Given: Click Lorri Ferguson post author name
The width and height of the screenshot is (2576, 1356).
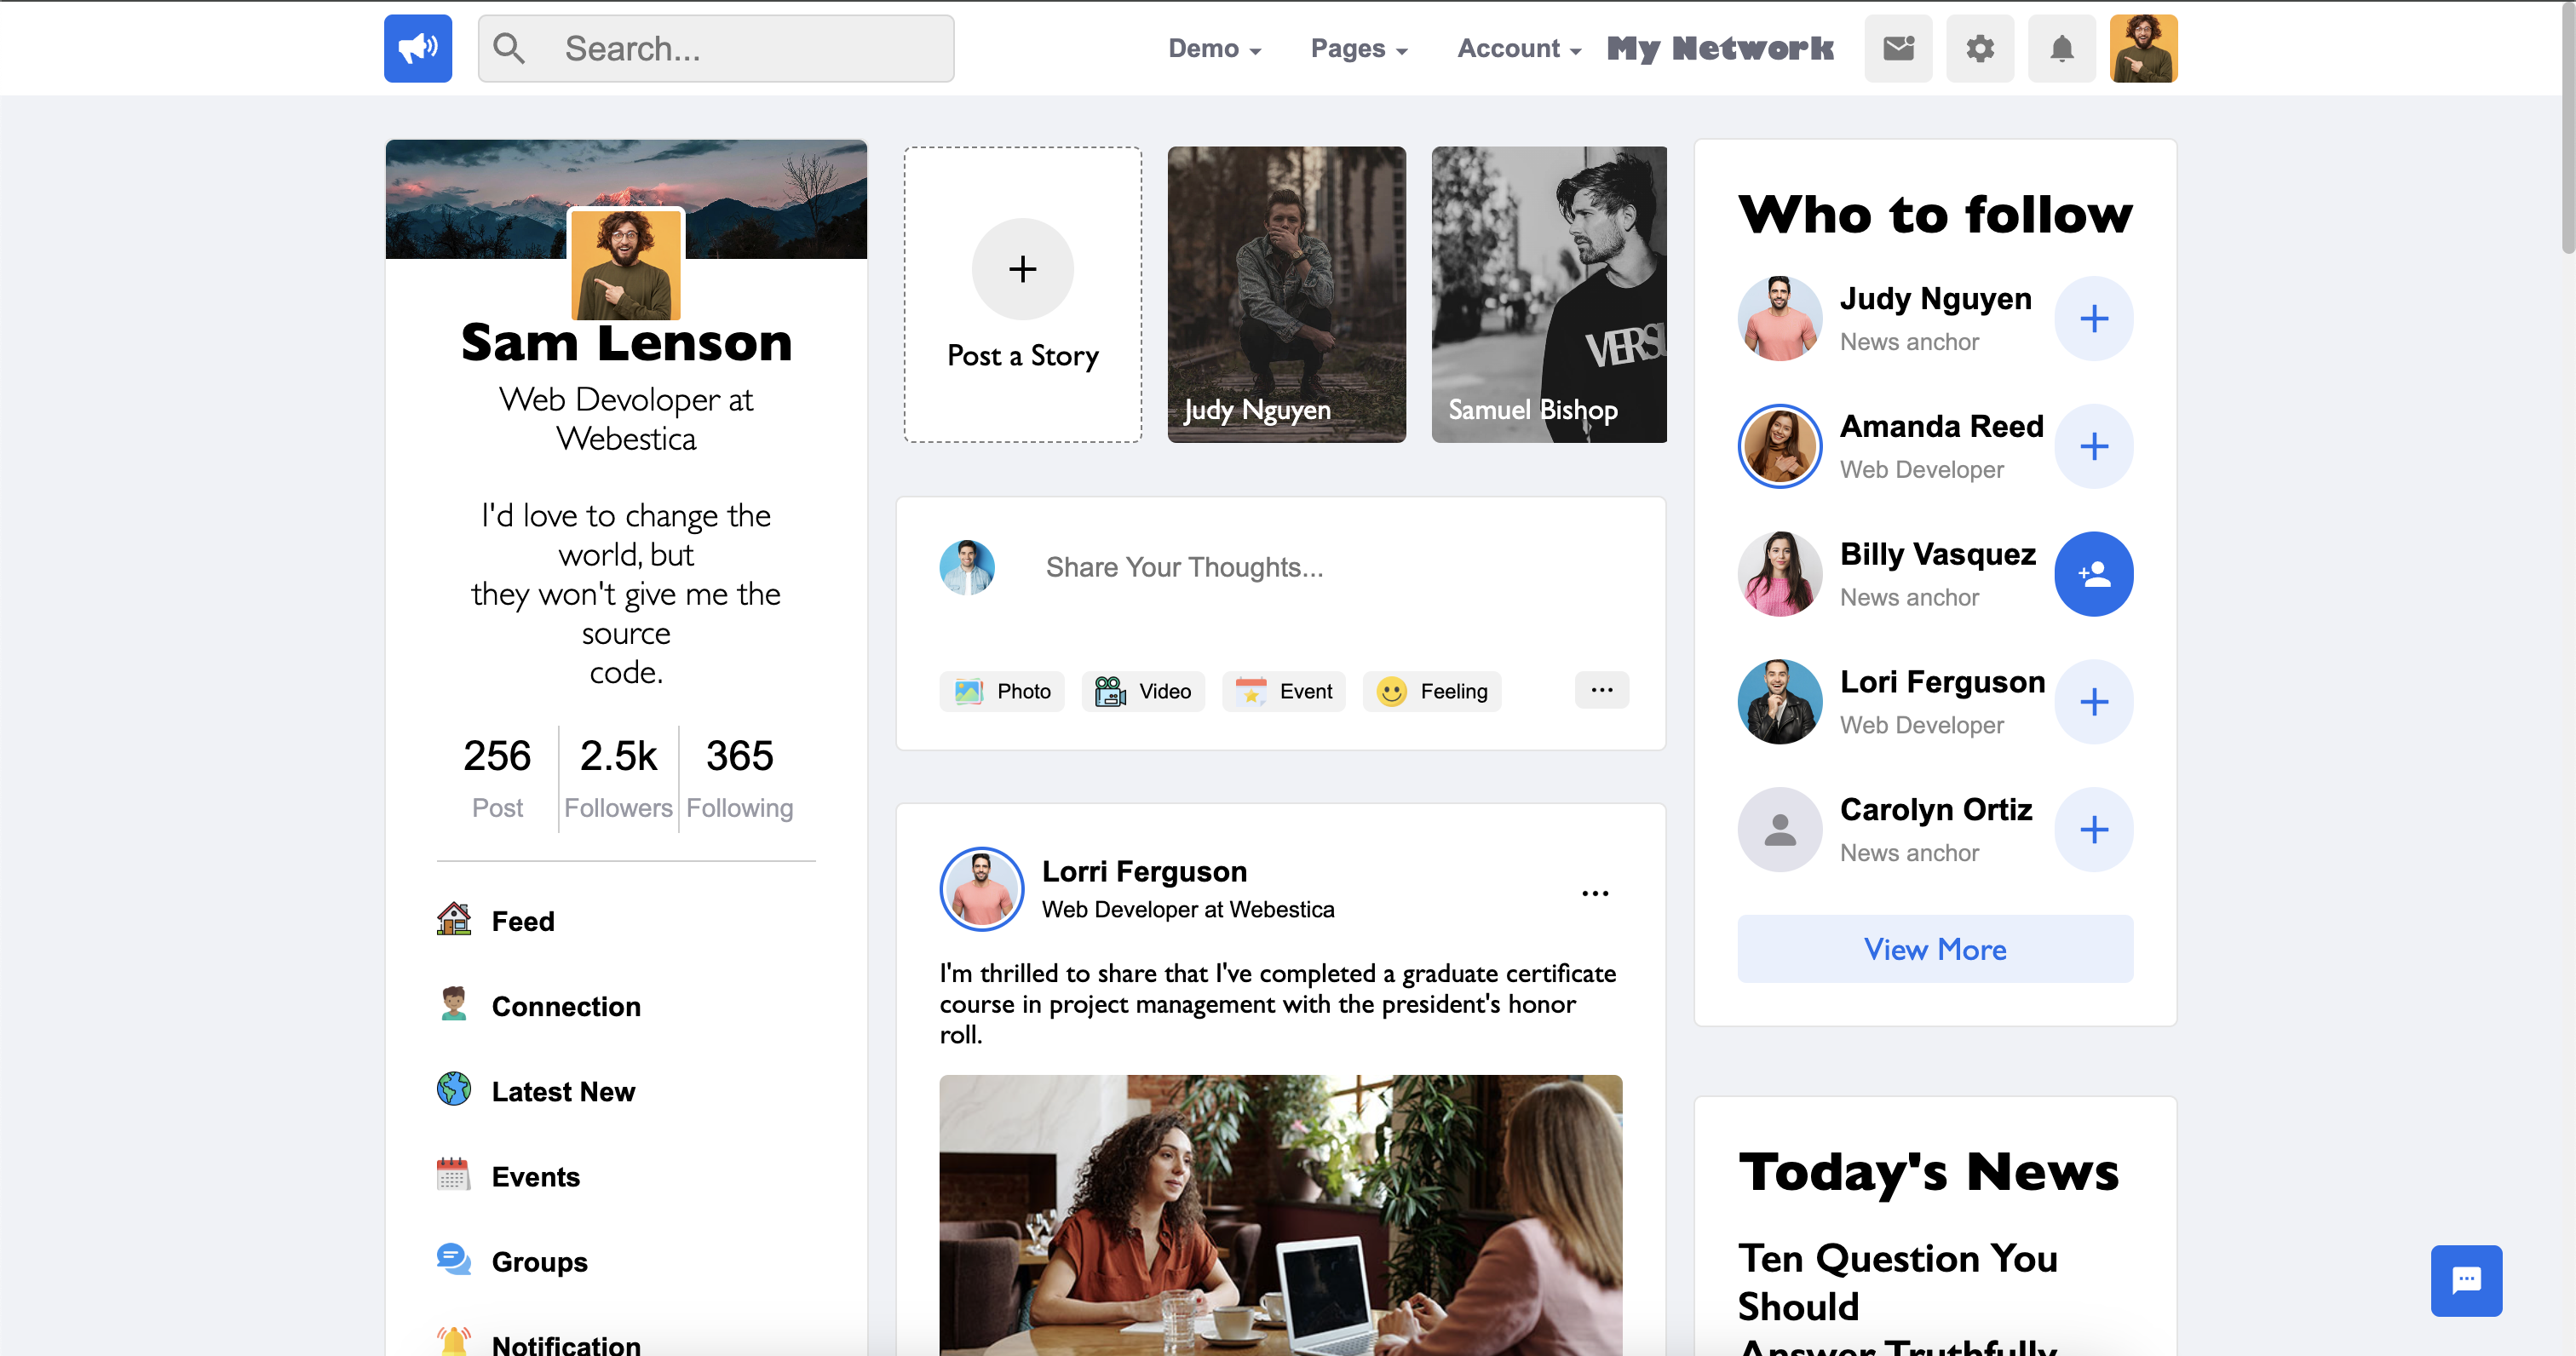Looking at the screenshot, I should click(1144, 871).
